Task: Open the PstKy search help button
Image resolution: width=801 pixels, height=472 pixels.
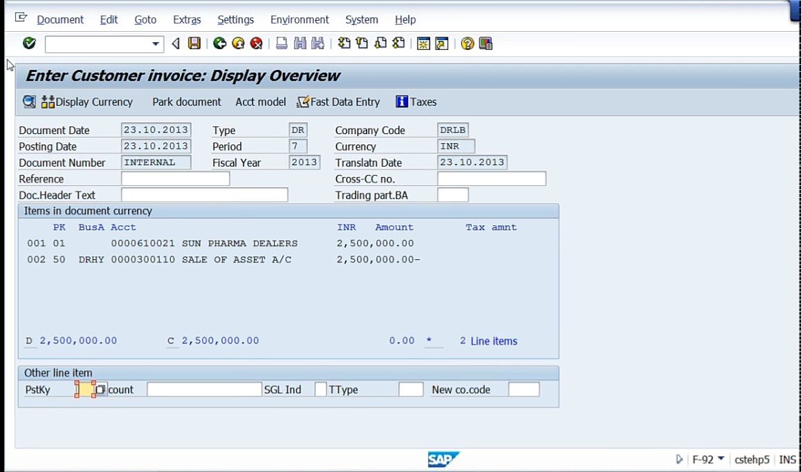Action: tap(100, 389)
